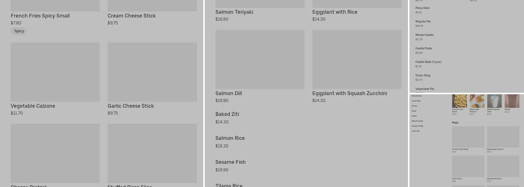Open the Vegetable Calzone image placeholder
This screenshot has height=187, width=524.
click(x=55, y=72)
